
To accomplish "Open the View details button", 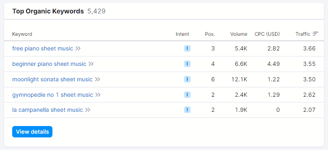I will pos(32,132).
